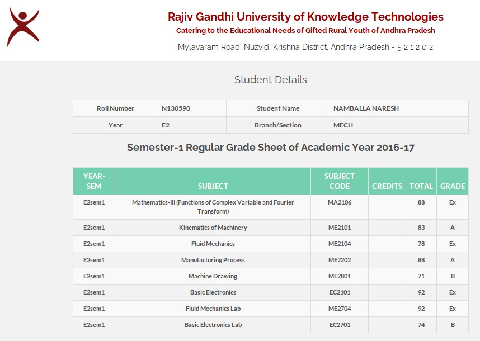Click the Branch/Section value MECH
This screenshot has width=480, height=341.
(343, 125)
